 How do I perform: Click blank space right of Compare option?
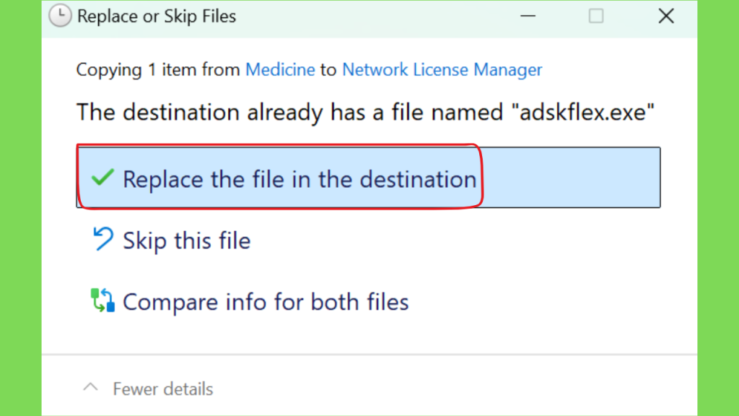click(534, 301)
